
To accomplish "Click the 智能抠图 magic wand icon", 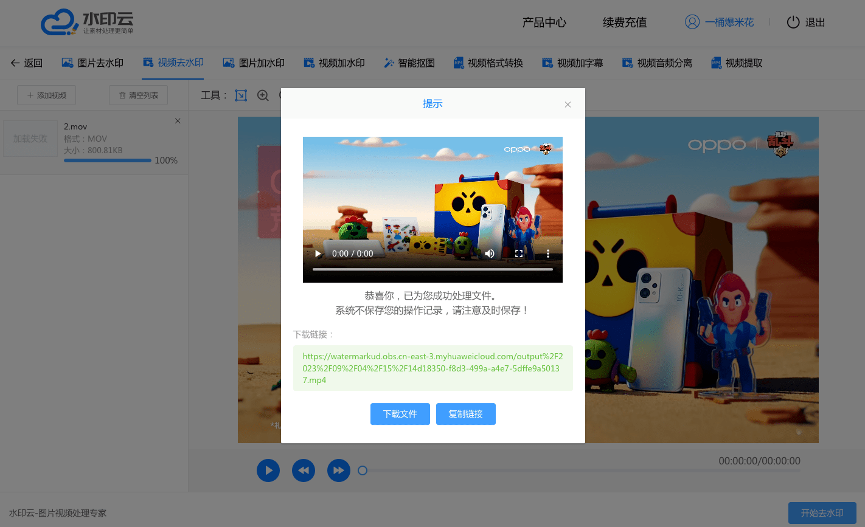I will (389, 63).
